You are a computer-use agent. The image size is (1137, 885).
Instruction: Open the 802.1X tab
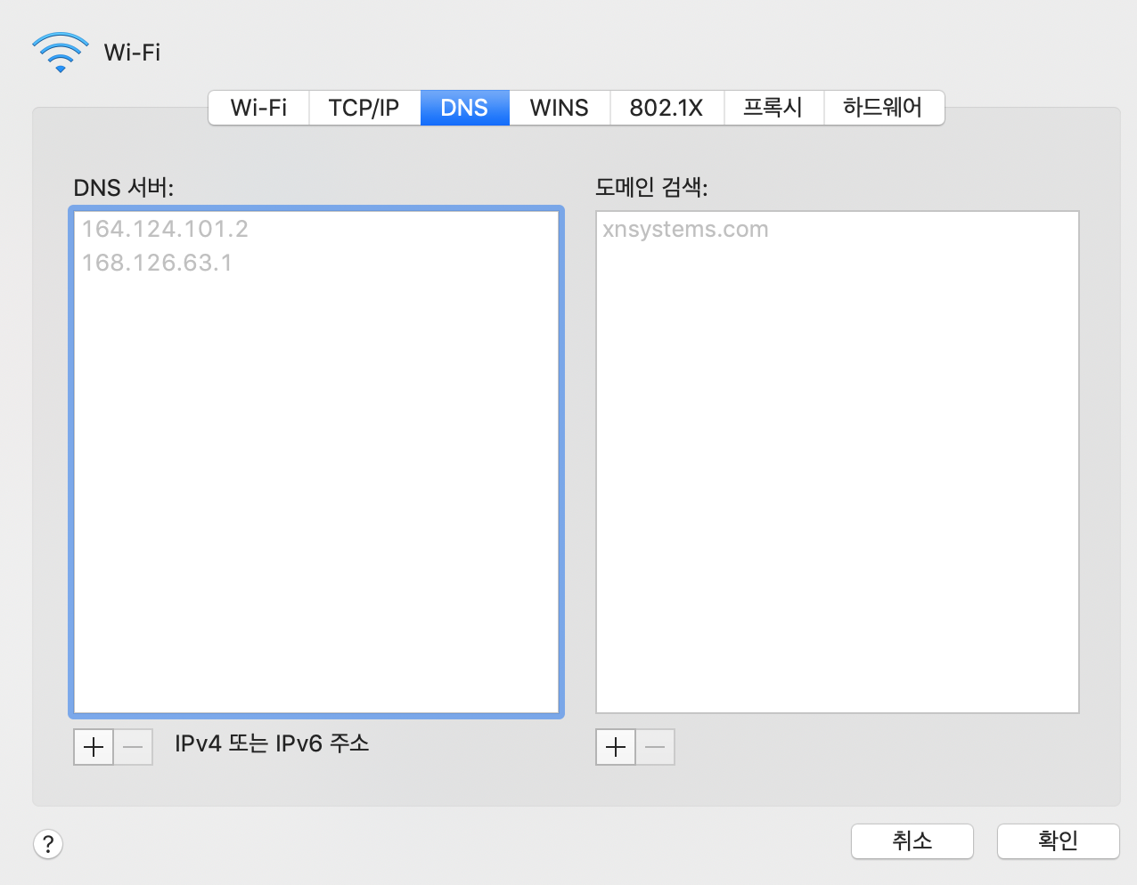click(x=667, y=108)
